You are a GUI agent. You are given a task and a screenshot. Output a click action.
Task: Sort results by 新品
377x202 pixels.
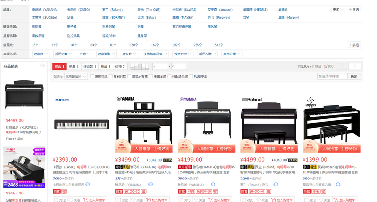106,66
